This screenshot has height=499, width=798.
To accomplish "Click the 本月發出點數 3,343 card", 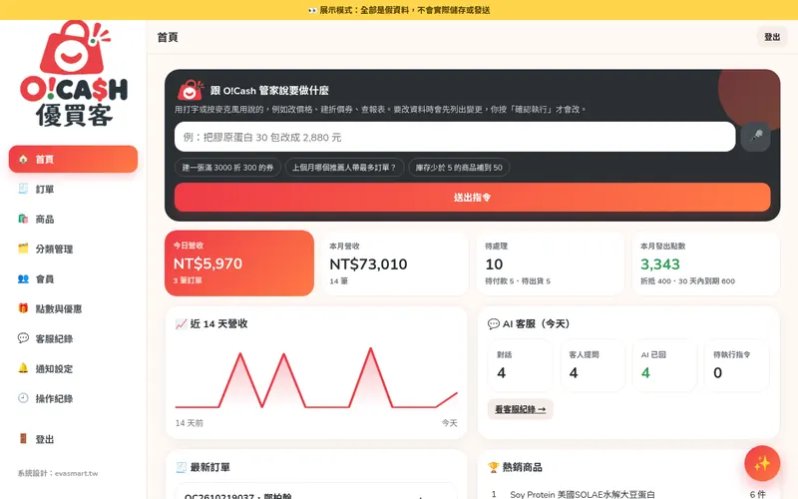I will [706, 262].
